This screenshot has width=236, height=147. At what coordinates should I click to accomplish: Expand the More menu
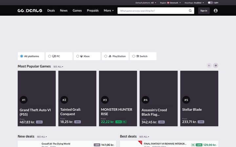point(109,10)
